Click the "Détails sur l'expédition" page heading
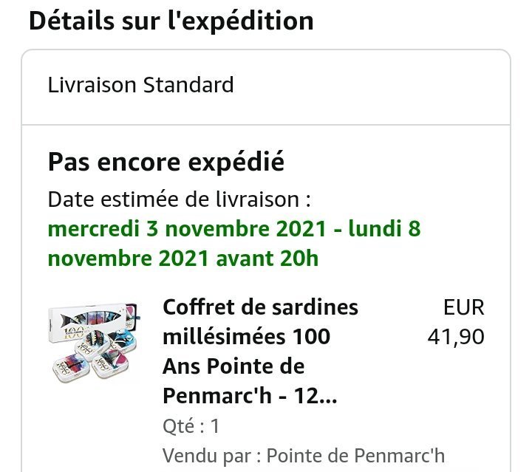 coord(171,21)
